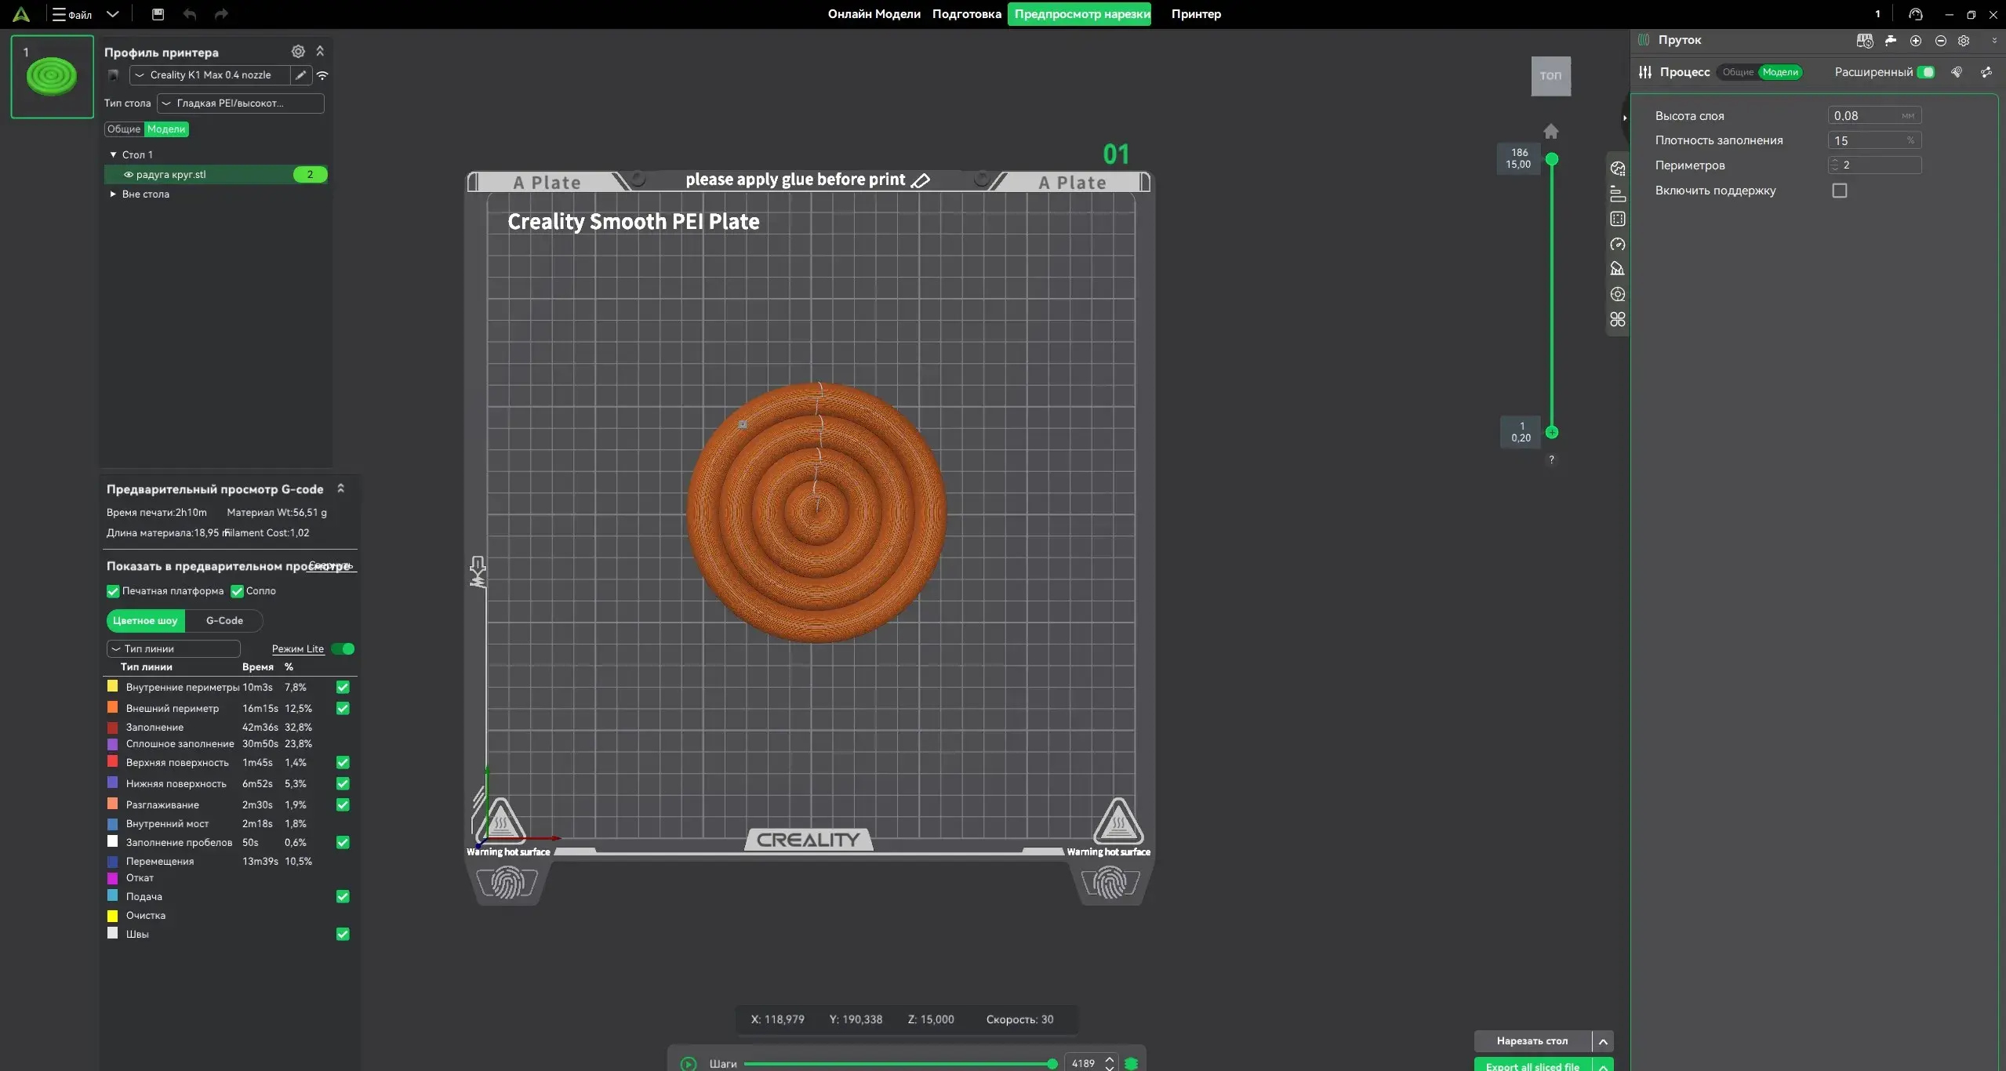Open the Тип линии dropdown
The width and height of the screenshot is (2006, 1071).
(x=173, y=649)
